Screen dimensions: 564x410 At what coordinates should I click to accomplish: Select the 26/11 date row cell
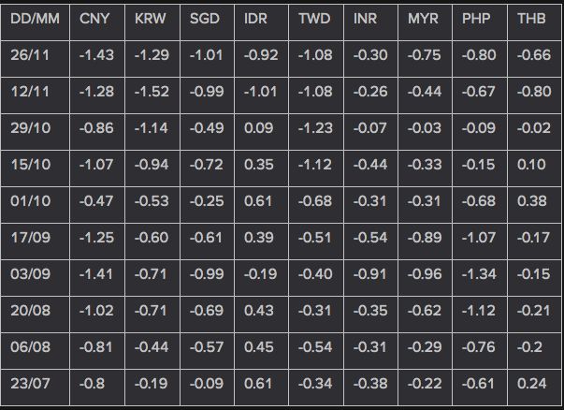tap(35, 59)
